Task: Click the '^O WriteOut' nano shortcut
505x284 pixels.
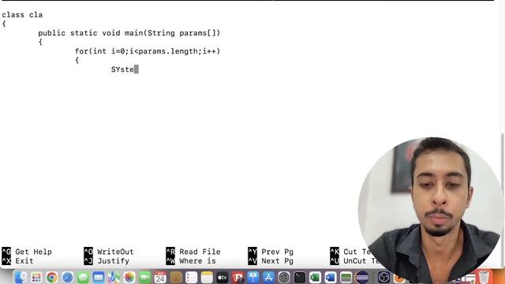Action: (x=109, y=252)
